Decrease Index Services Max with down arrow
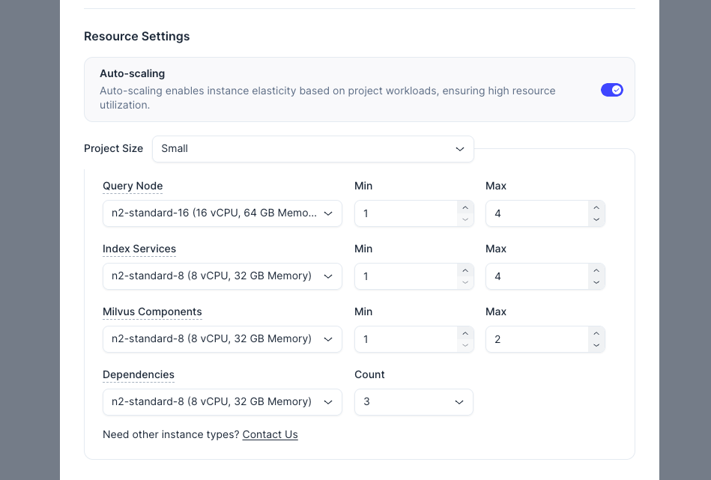 click(596, 282)
